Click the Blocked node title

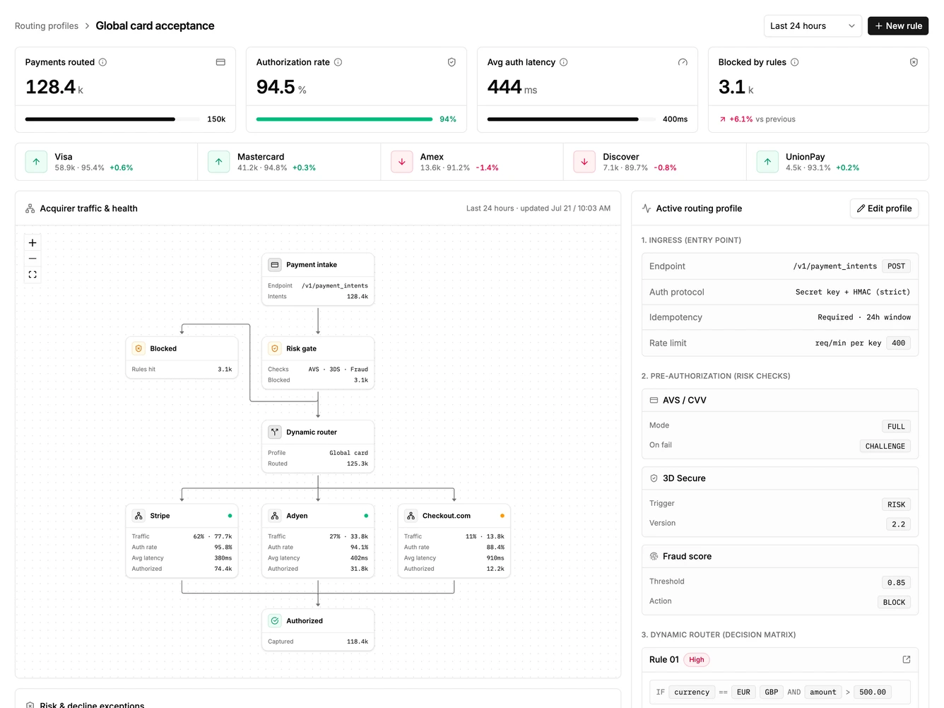click(163, 348)
